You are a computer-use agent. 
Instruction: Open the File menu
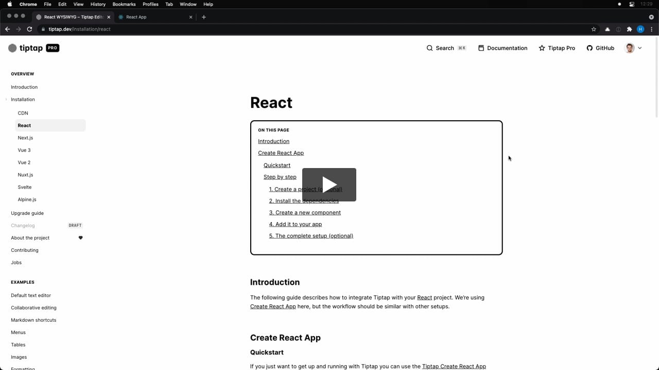coord(47,4)
